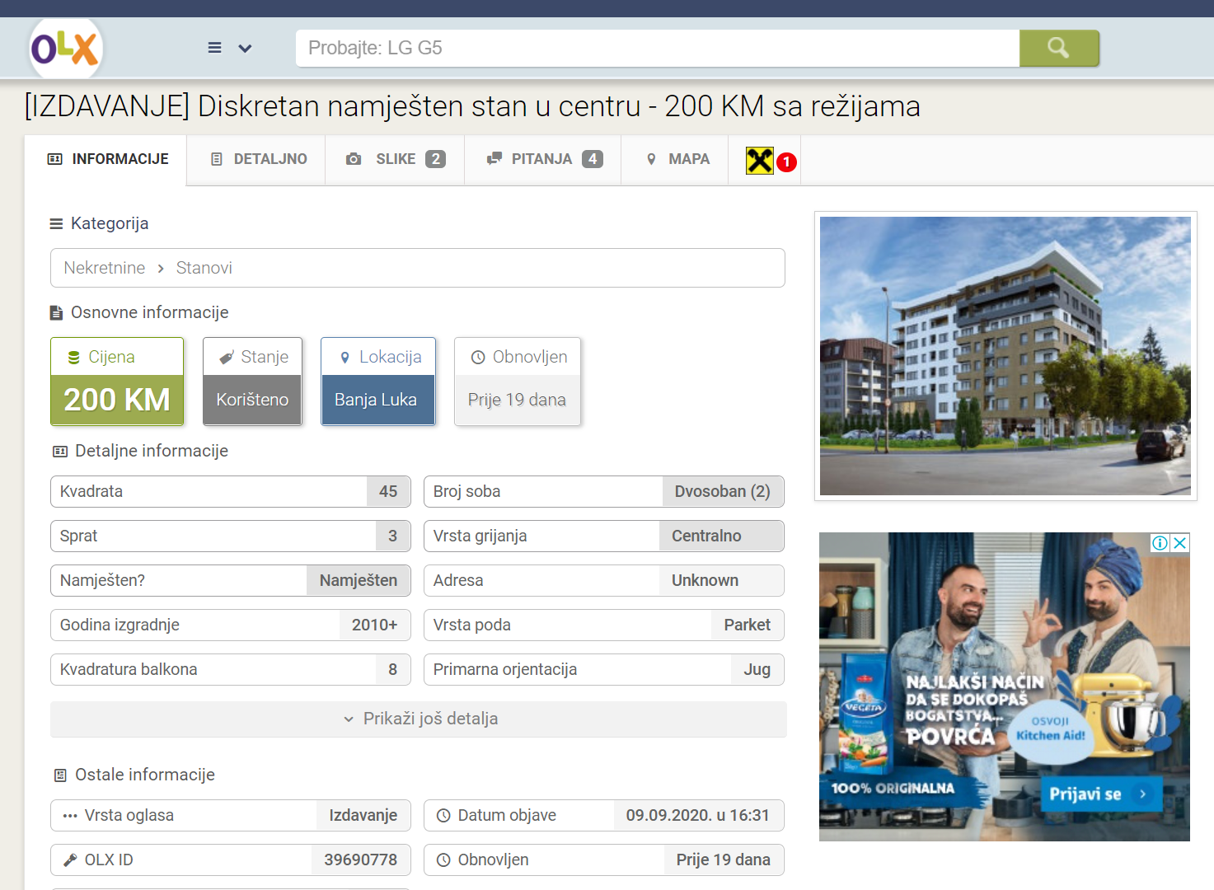Open the apartment building photo
Viewport: 1214px width, 890px height.
(1005, 355)
